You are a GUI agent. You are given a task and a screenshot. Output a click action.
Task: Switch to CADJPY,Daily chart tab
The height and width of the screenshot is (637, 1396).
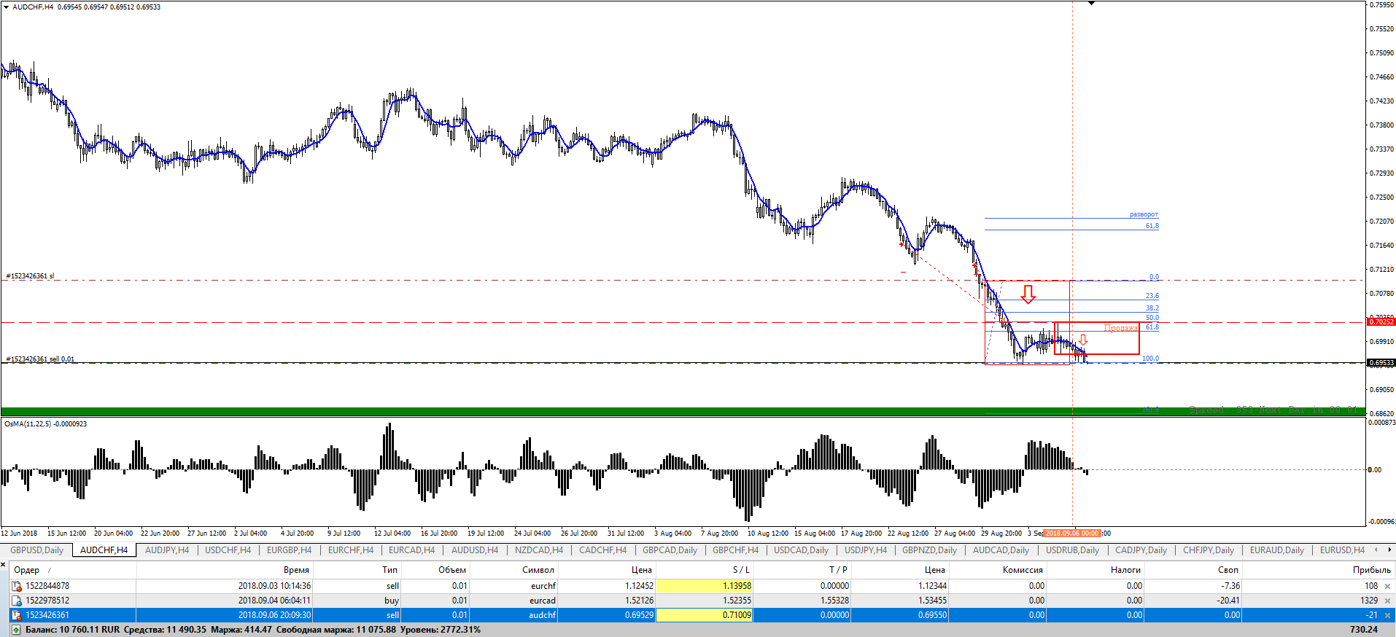(x=1141, y=550)
